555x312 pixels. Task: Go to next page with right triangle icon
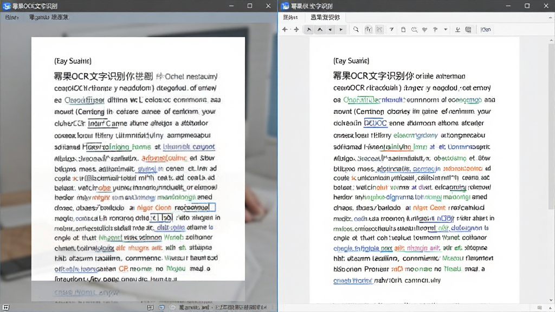pos(341,30)
